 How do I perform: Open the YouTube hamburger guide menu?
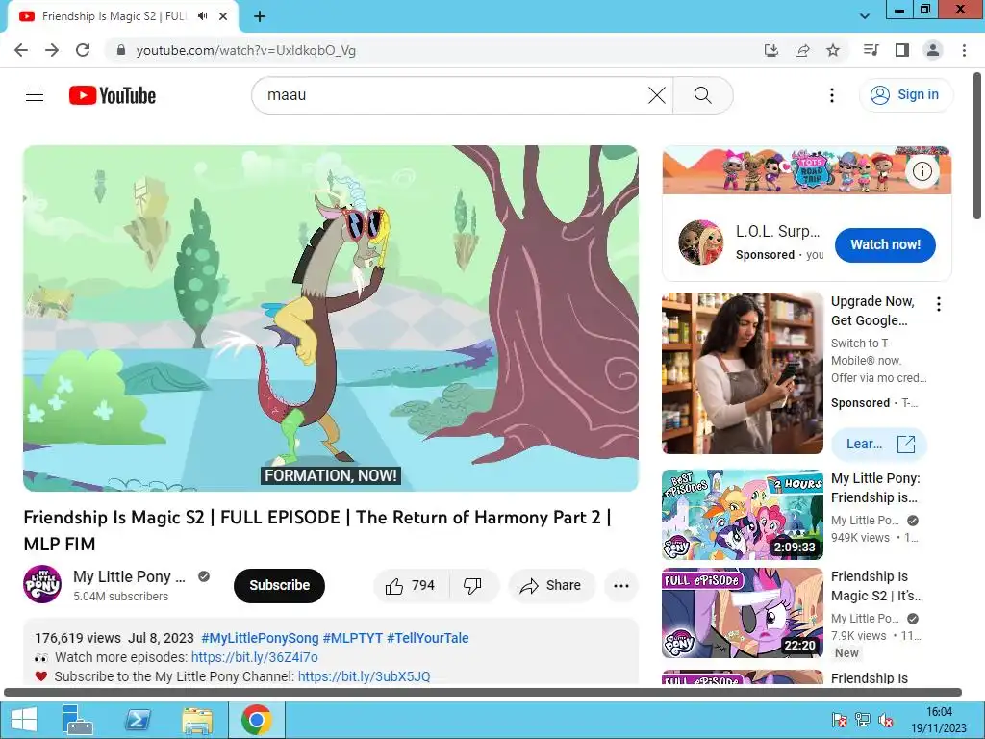[35, 95]
